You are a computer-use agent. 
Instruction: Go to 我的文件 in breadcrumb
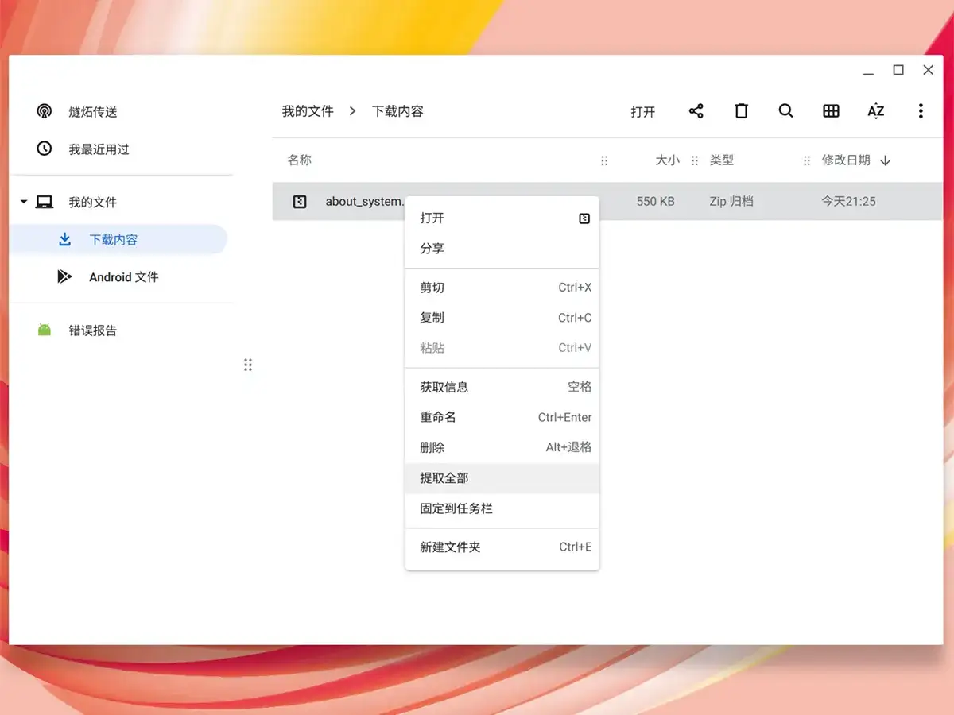(x=308, y=111)
